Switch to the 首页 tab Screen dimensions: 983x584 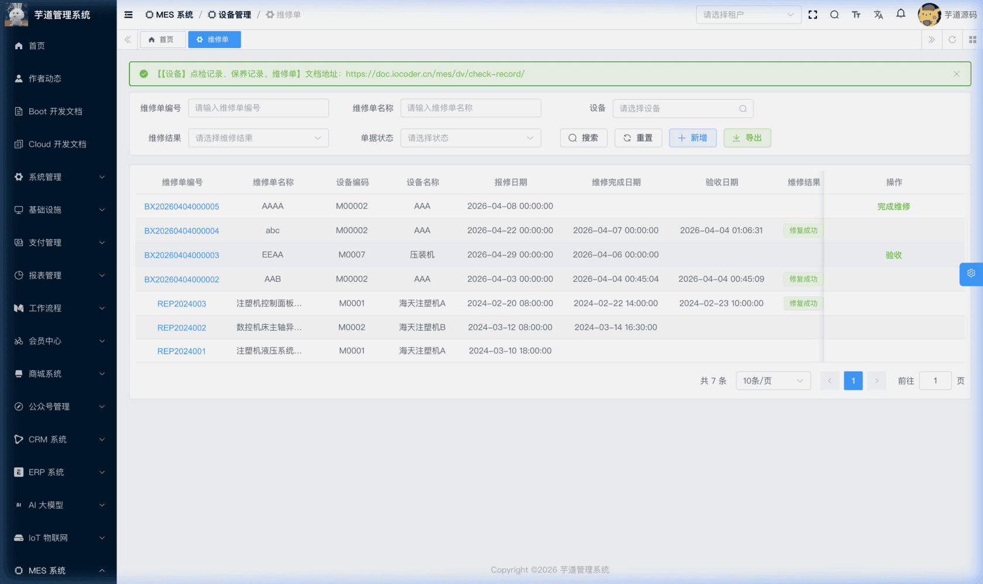click(x=162, y=40)
